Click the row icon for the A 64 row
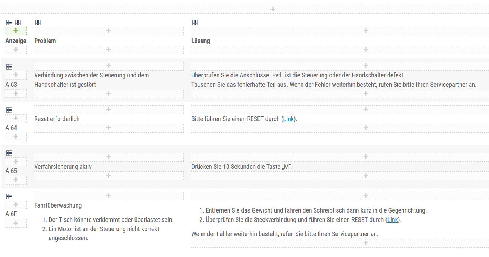The width and height of the screenshot is (489, 257). tap(9, 110)
